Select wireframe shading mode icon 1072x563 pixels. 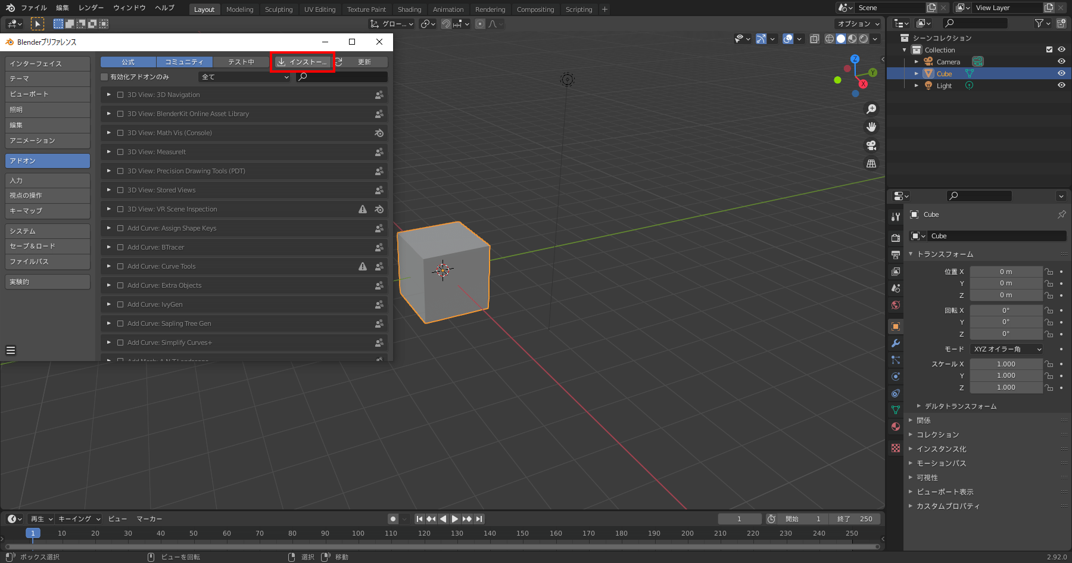point(829,39)
